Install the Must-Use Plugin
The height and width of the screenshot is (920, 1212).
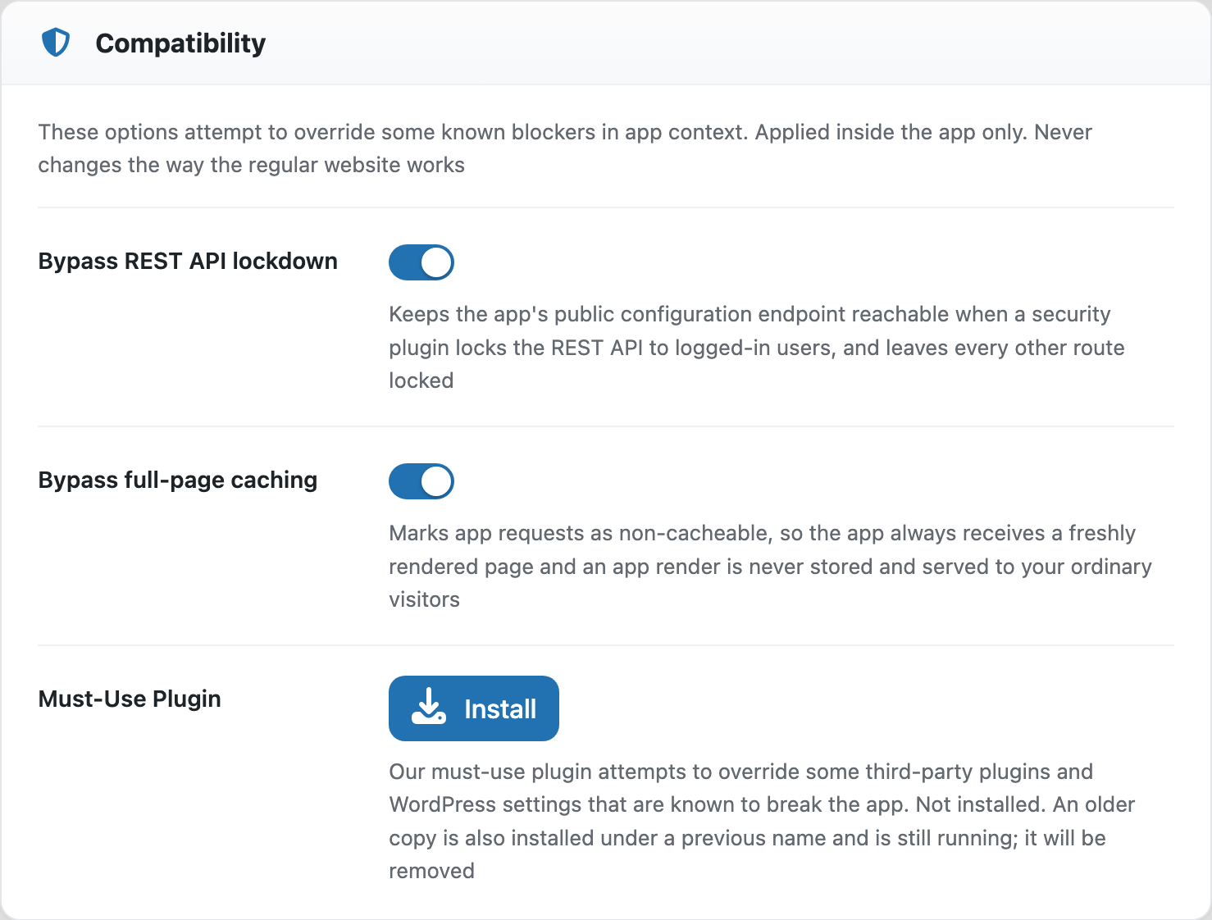click(474, 708)
